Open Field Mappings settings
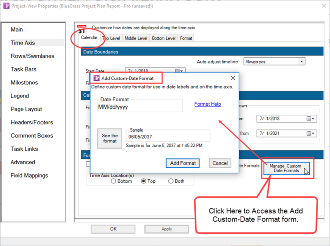Viewport: 330px width, 246px height. click(x=29, y=176)
